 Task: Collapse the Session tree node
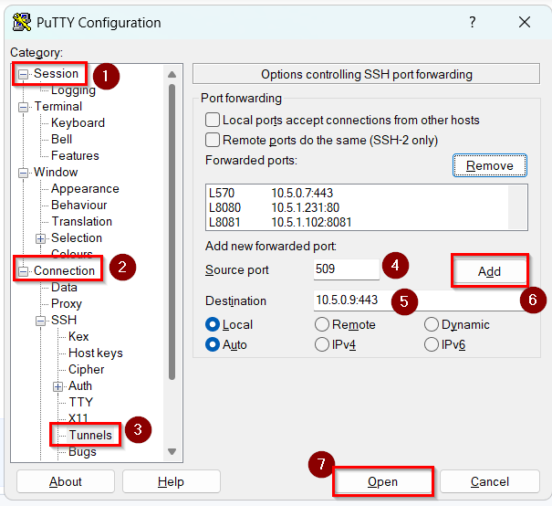(23, 74)
